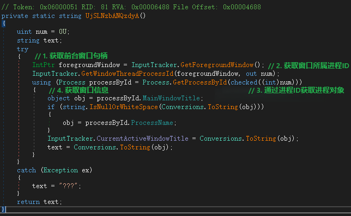Click CurrentActiveWindowTitle field reference

pos(142,139)
